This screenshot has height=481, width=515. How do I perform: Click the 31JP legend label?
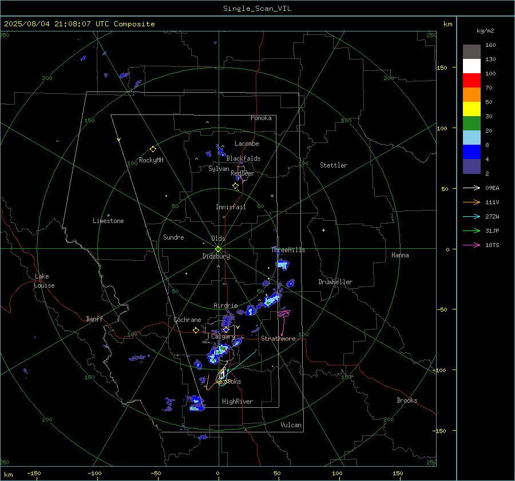(x=492, y=231)
